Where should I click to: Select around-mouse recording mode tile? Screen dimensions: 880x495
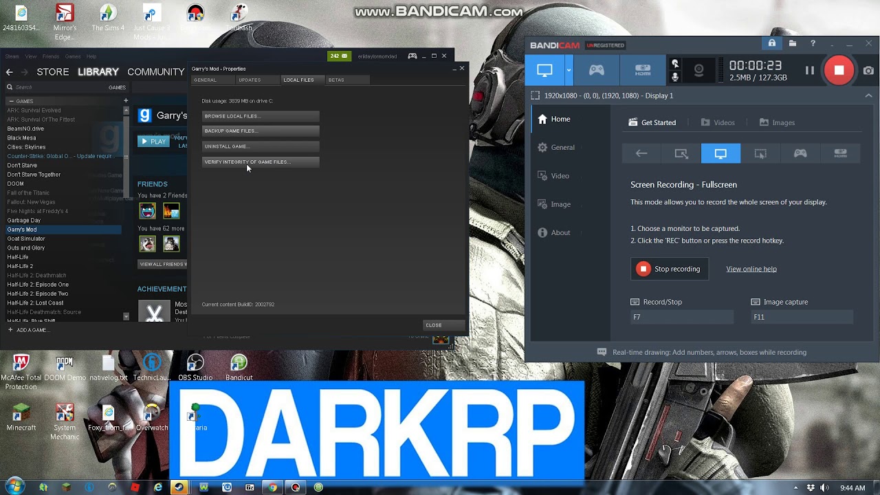[x=760, y=153]
